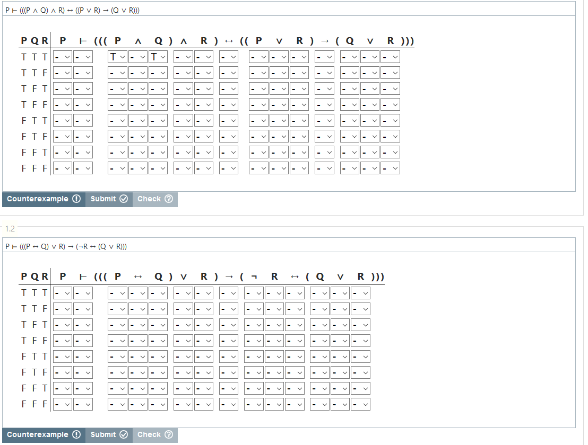588x445 pixels.
Task: Open the final R dropdown in row T T F of 1.1
Action: click(390, 72)
